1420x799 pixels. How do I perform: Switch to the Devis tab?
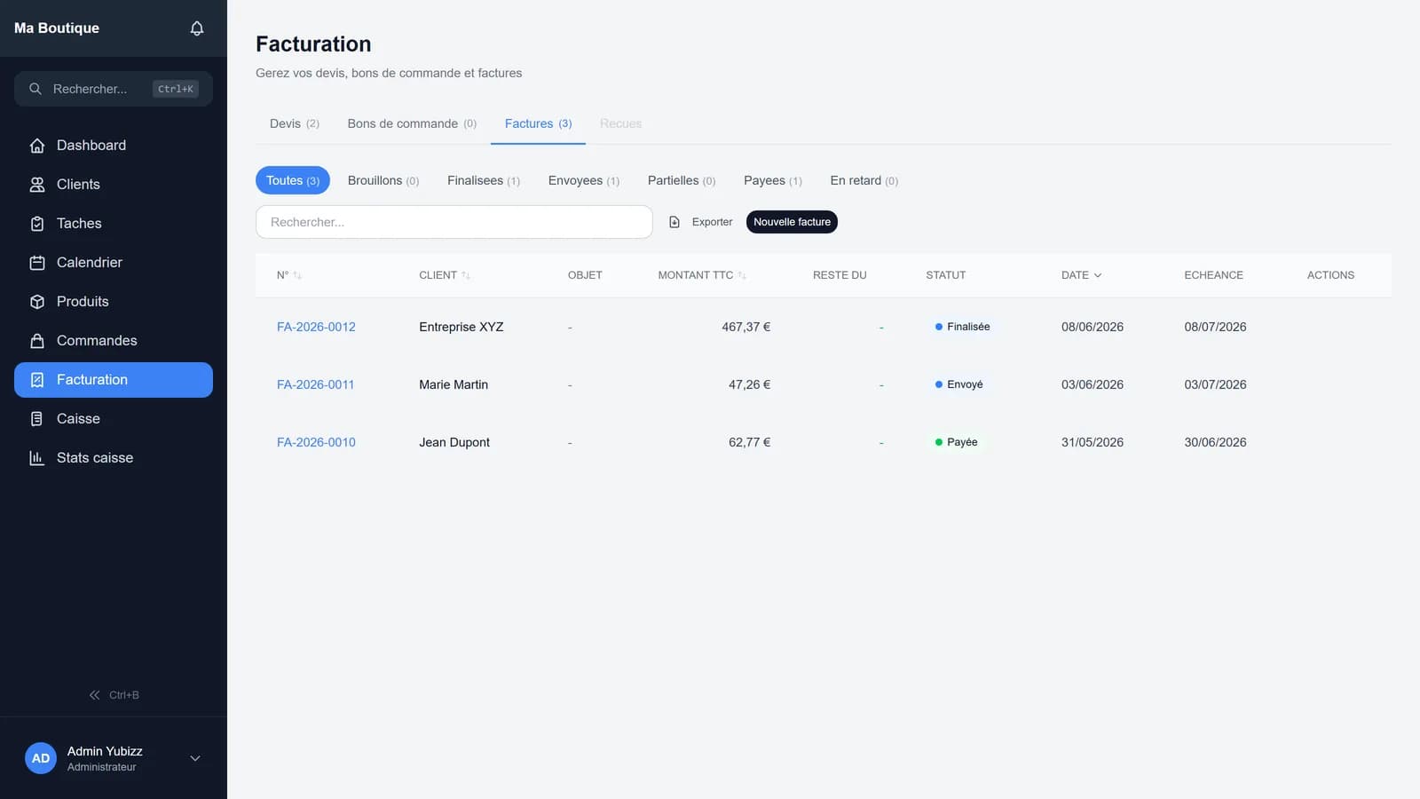click(295, 123)
